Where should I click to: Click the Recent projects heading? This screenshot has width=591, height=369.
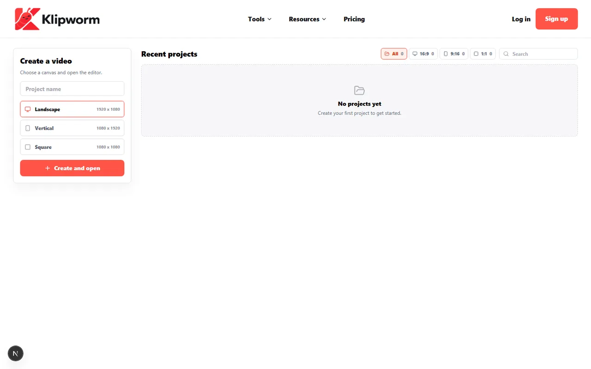pyautogui.click(x=169, y=54)
